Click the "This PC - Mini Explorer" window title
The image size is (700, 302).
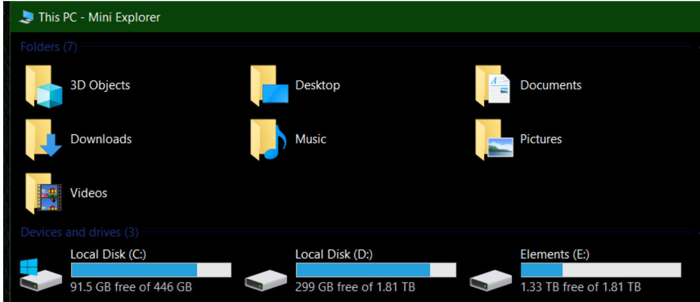pos(99,17)
